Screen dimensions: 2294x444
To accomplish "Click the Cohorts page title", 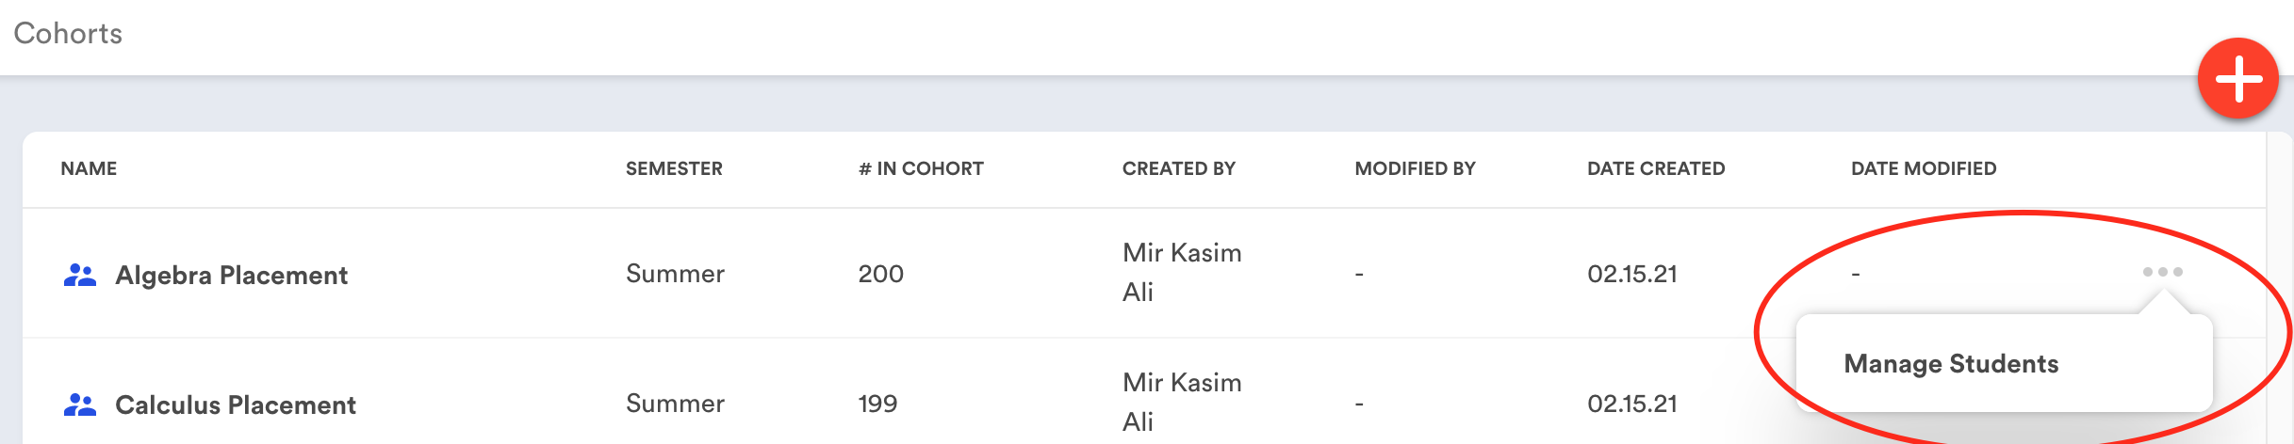I will pos(68,34).
